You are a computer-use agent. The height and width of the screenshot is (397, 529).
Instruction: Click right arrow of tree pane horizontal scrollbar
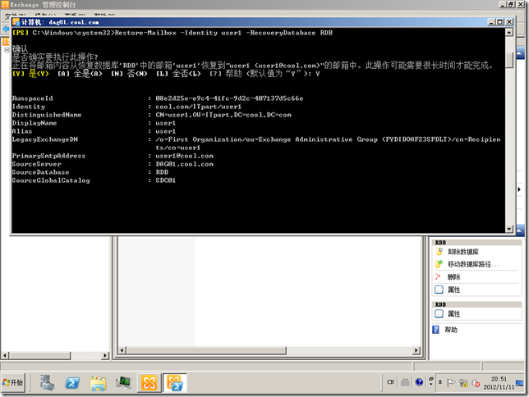[105, 355]
